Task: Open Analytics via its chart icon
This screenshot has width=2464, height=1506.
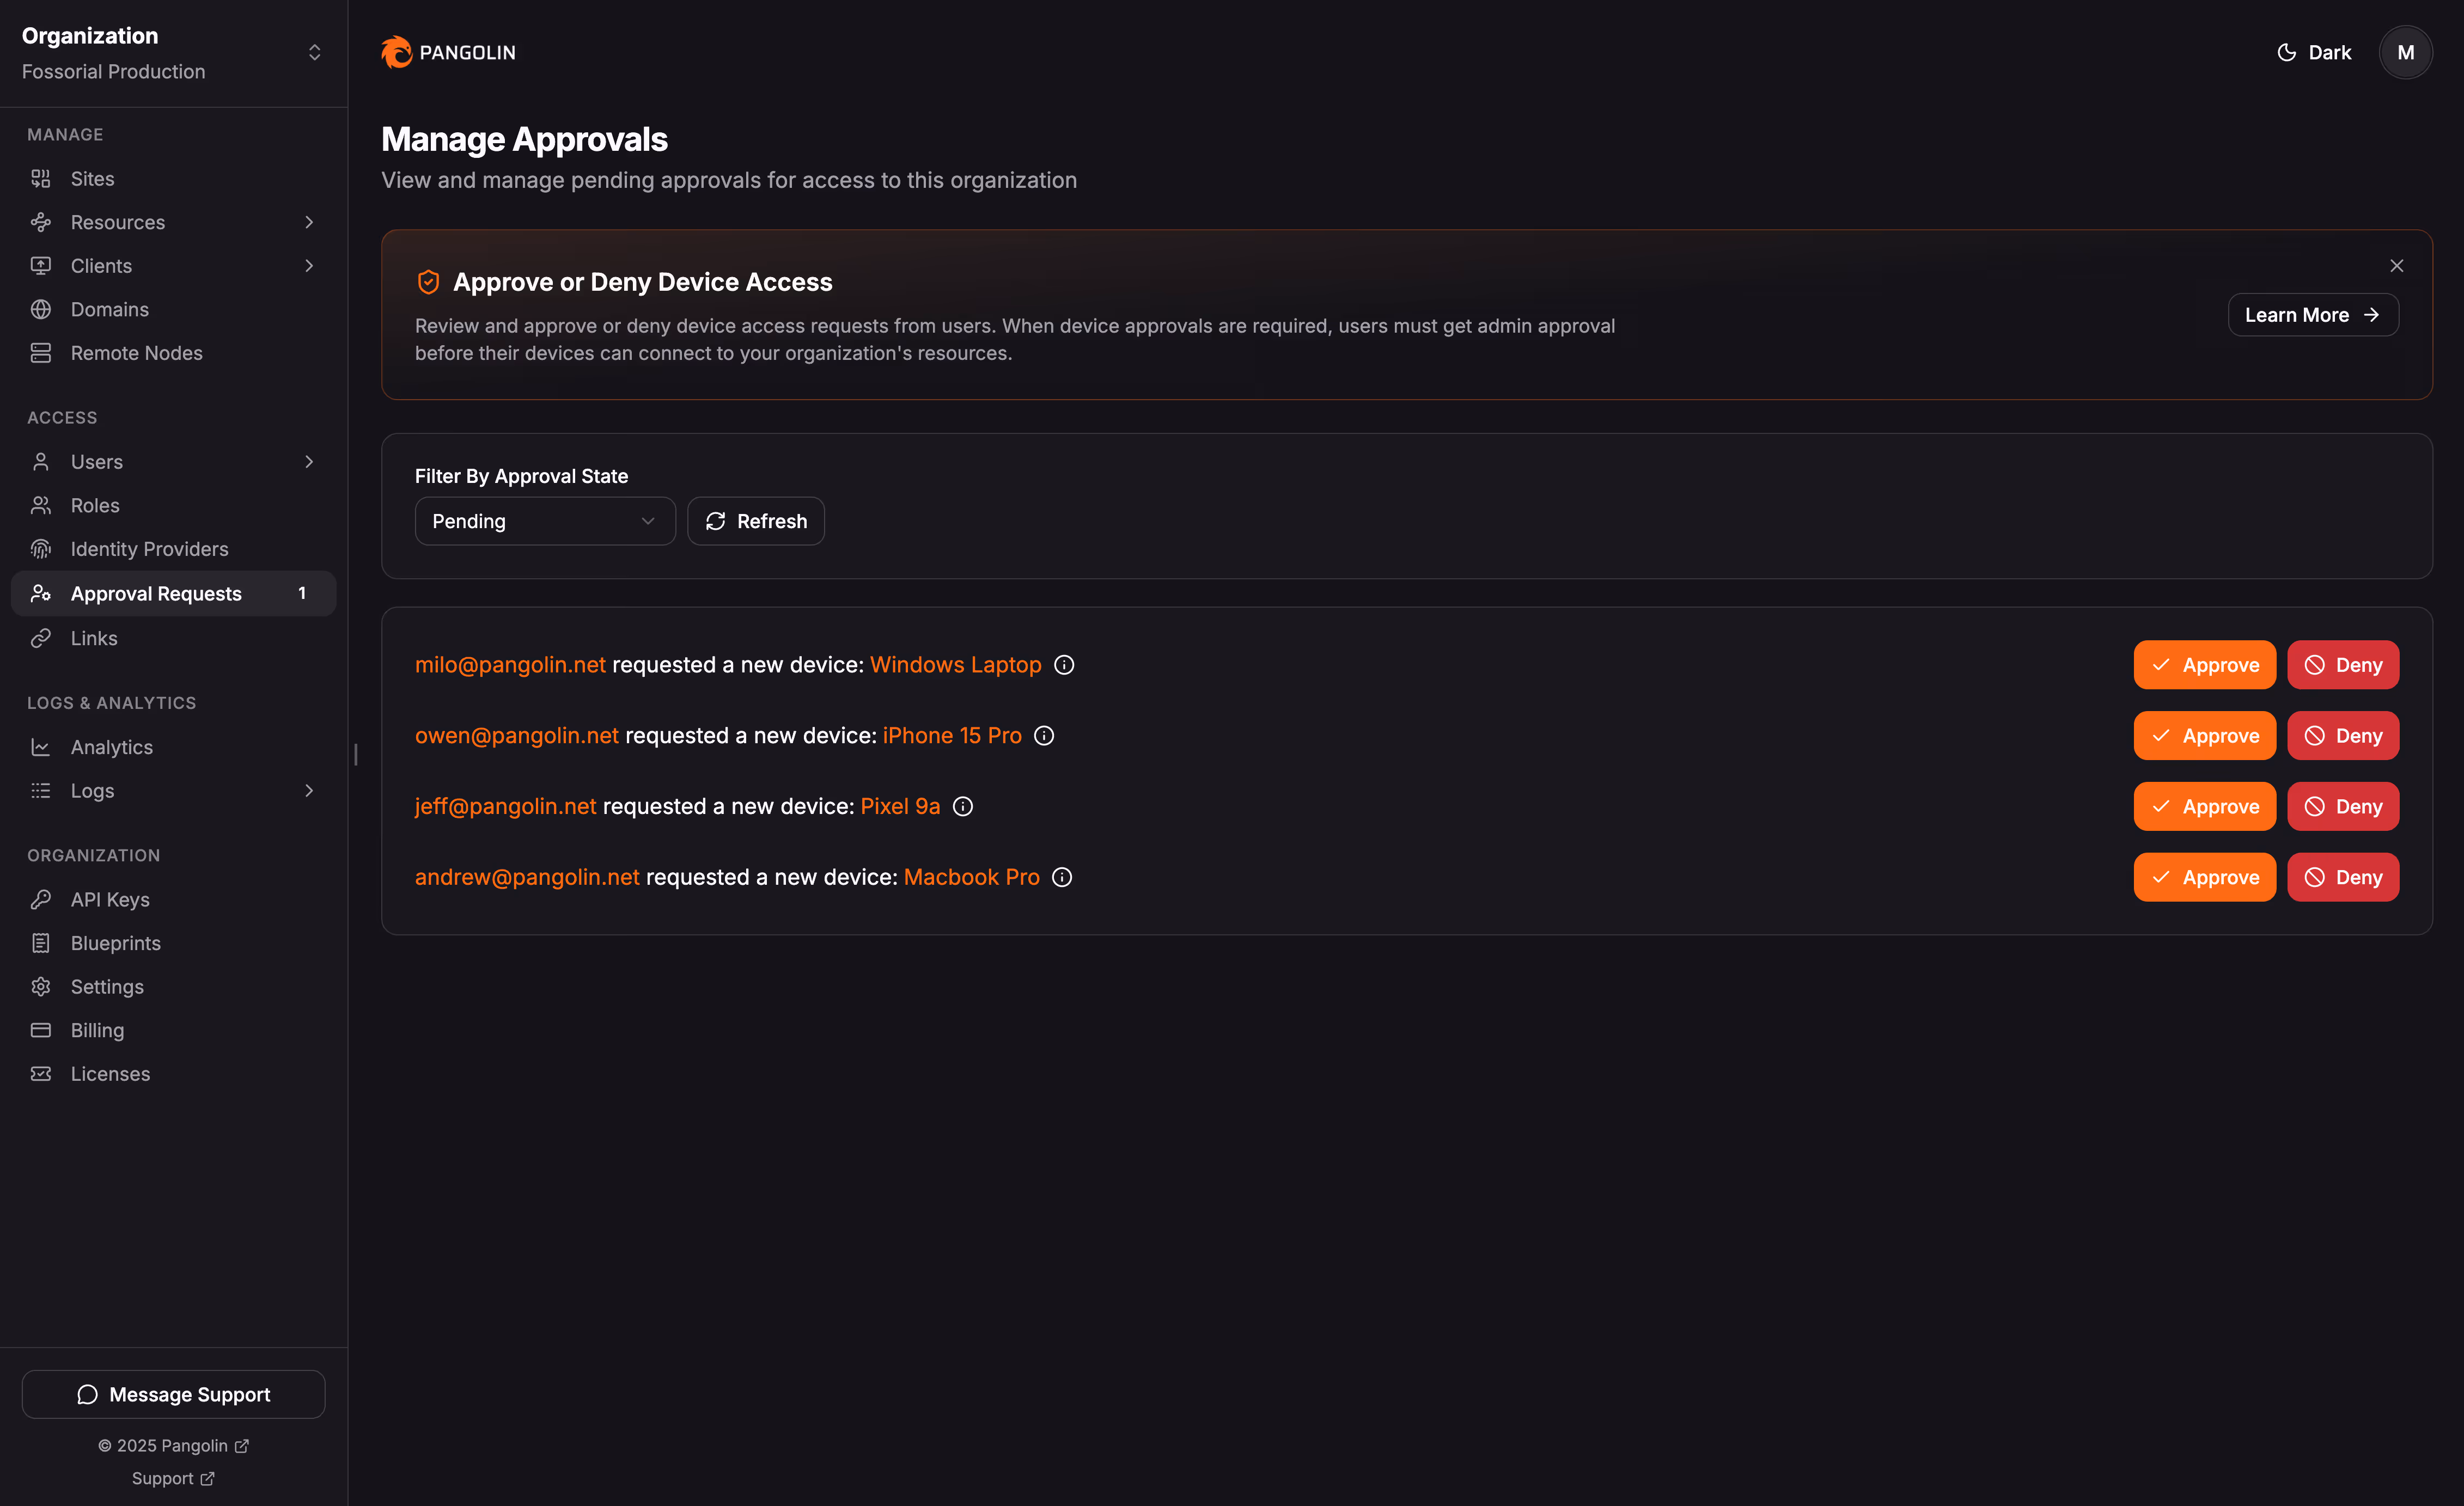Action: click(41, 746)
